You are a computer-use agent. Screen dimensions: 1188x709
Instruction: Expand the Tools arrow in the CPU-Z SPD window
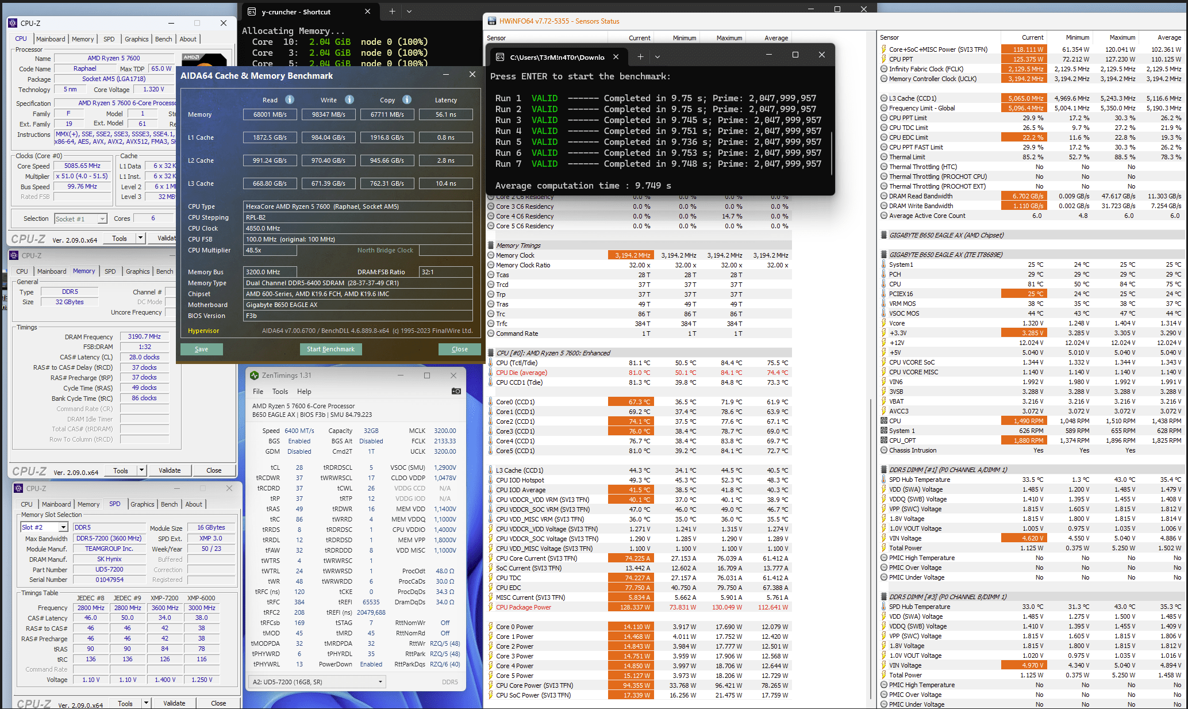(146, 703)
